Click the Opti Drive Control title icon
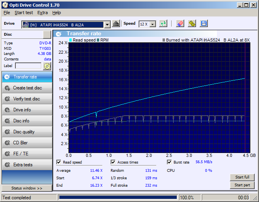Image resolution: width=259 pixels, height=202 pixels. click(5, 5)
